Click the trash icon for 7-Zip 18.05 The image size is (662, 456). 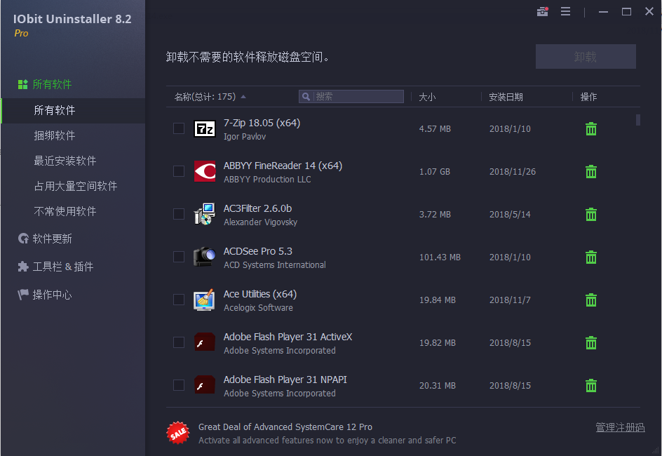(x=591, y=129)
